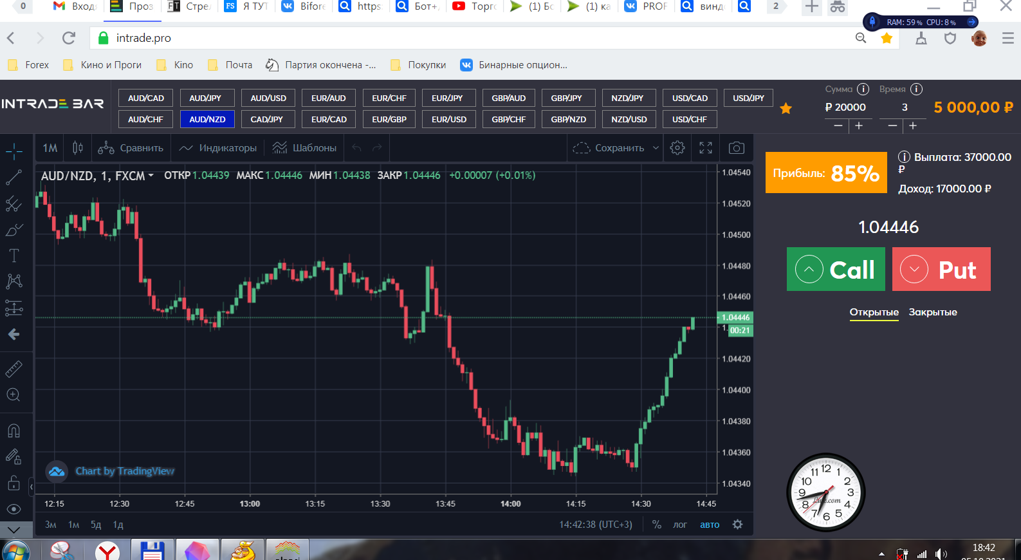Viewport: 1021px width, 560px height.
Task: Toggle hide all drawings eye icon
Action: coord(14,509)
